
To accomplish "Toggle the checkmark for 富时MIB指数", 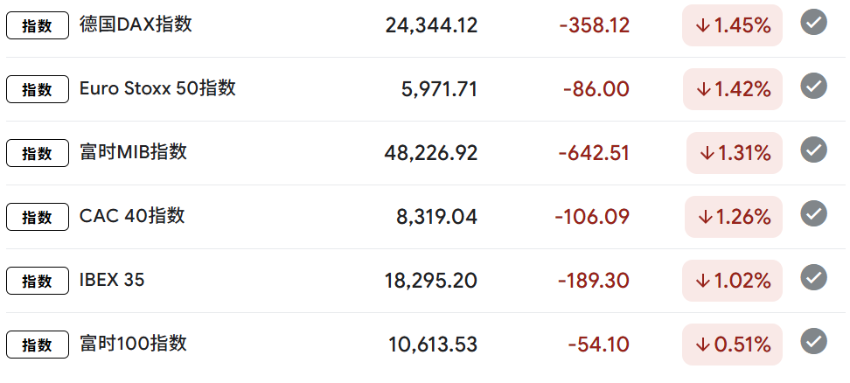I will [814, 150].
